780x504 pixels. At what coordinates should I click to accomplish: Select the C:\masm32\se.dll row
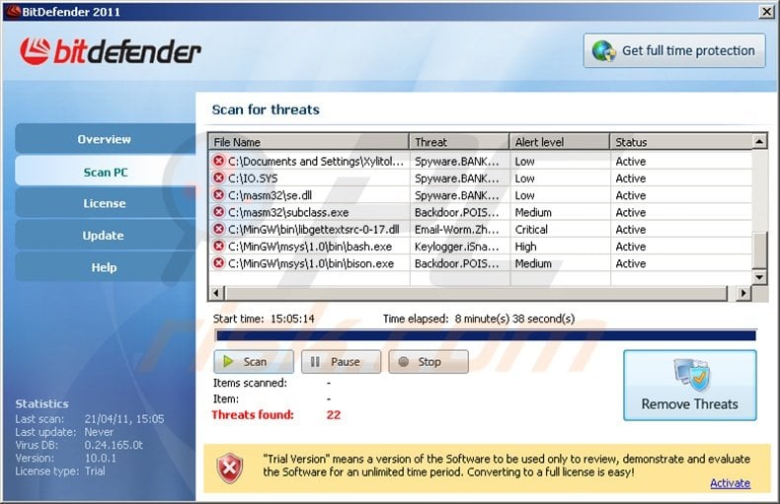[480, 195]
